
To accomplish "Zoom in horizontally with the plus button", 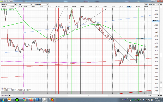I will (158, 95).
